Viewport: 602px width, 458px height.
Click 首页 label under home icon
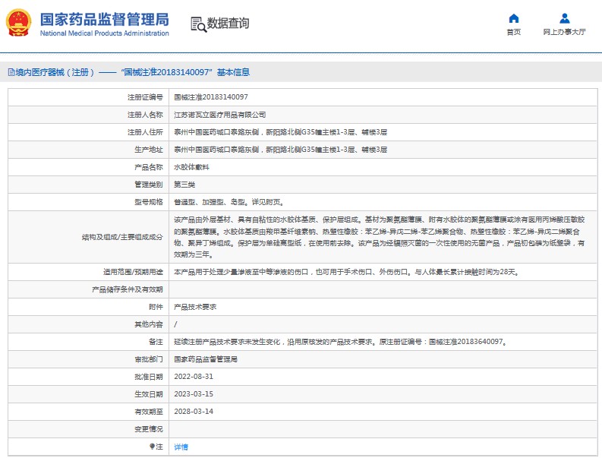(514, 32)
